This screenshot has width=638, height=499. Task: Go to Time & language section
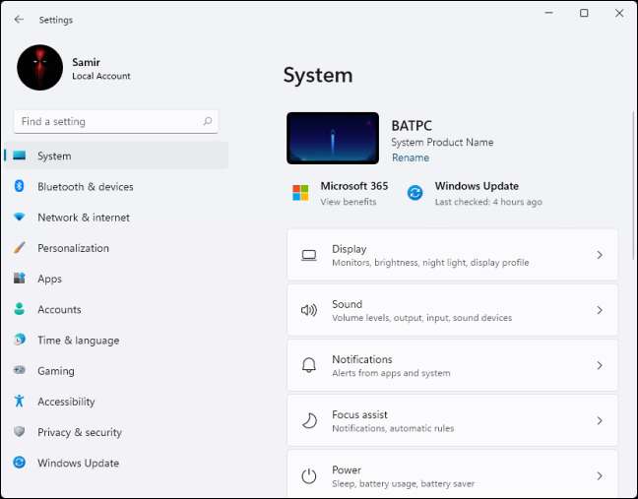(78, 341)
